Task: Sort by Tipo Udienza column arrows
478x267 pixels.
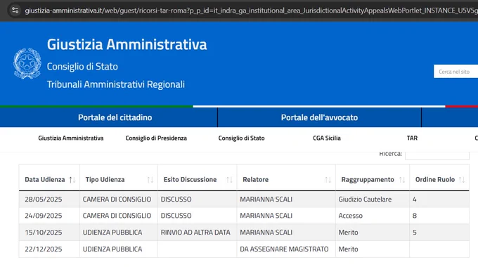Action: coord(150,180)
